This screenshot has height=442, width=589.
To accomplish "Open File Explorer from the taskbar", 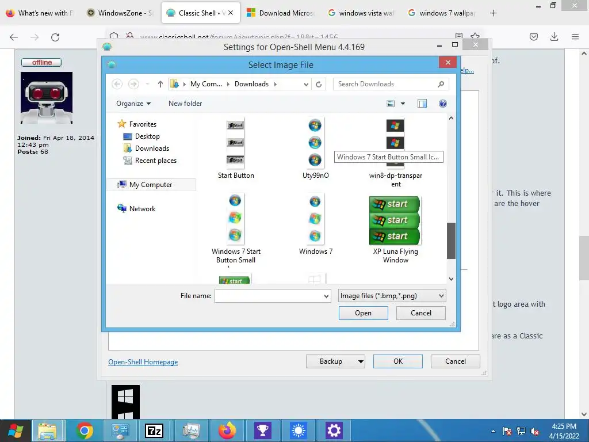I will [47, 430].
